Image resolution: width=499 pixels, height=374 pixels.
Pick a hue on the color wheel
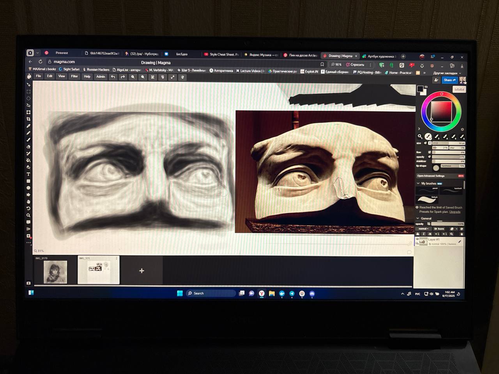441,95
